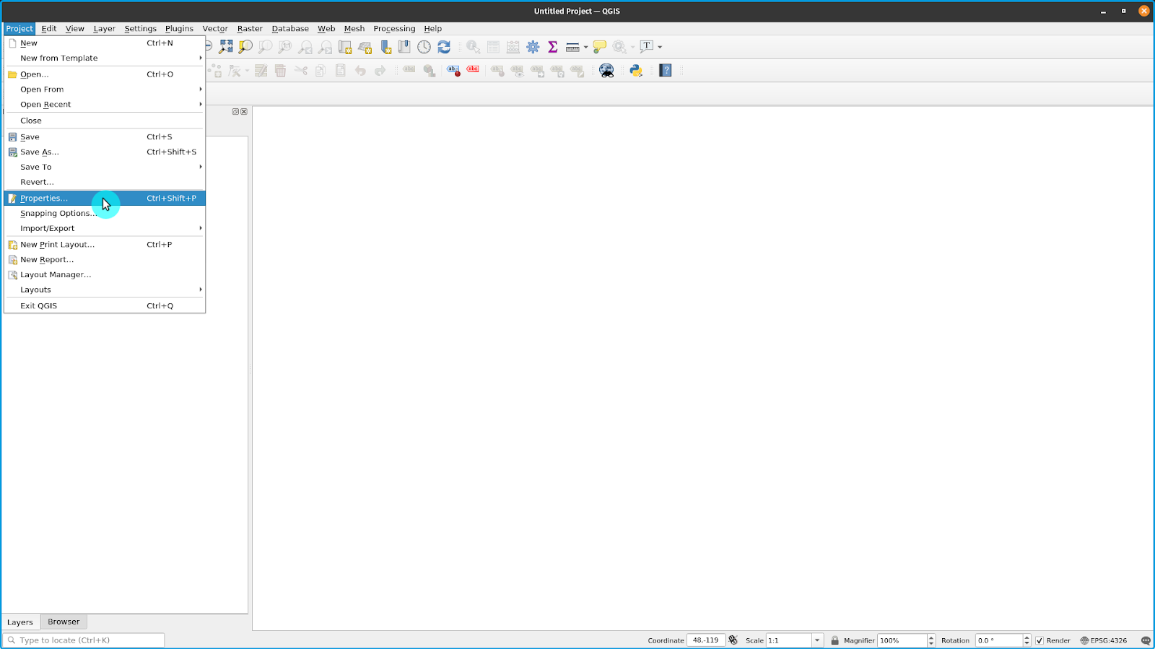The height and width of the screenshot is (649, 1155).
Task: Expand the Open From submenu
Action: [105, 90]
